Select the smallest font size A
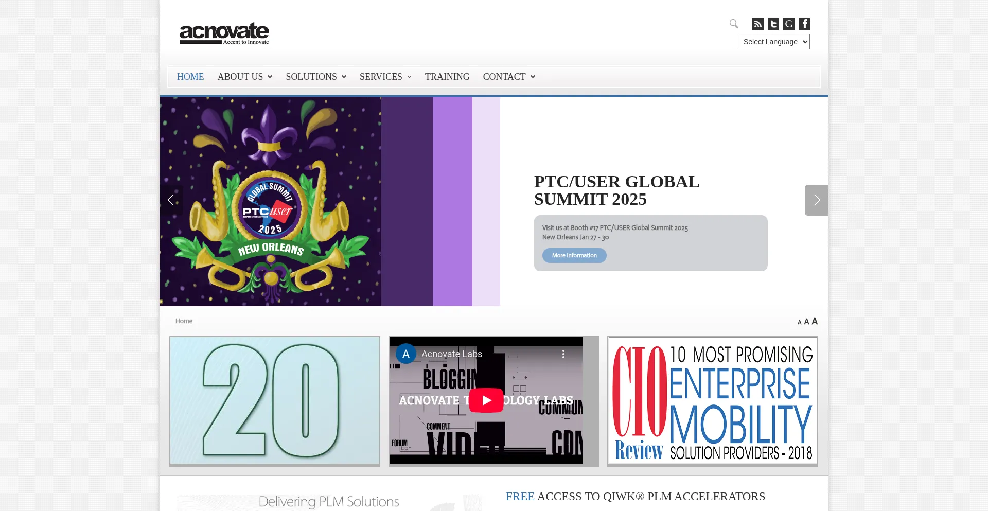This screenshot has height=511, width=988. pos(799,322)
